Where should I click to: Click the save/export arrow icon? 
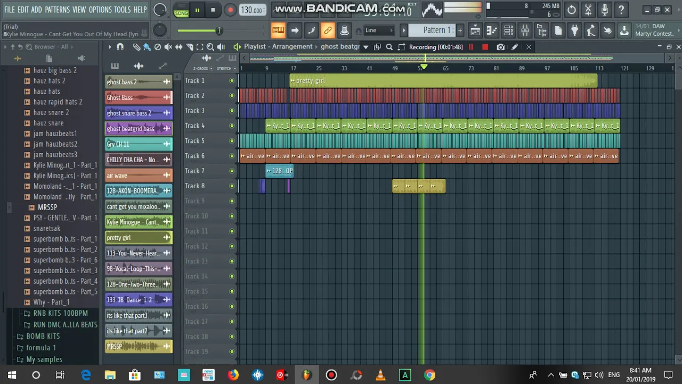(624, 30)
